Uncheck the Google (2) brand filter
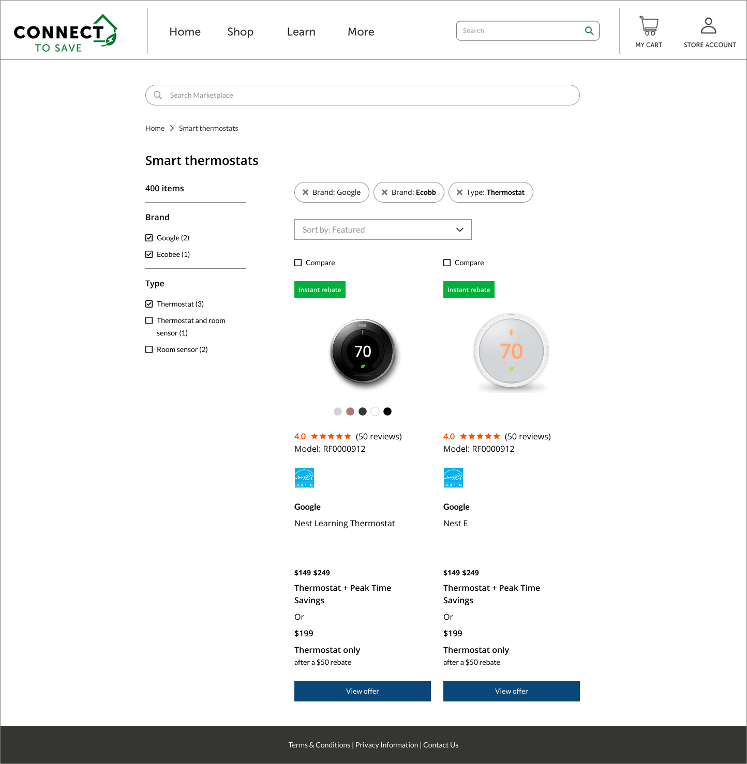This screenshot has width=747, height=764. [149, 238]
